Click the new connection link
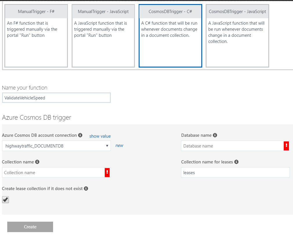The height and width of the screenshot is (235, 293). [120, 145]
